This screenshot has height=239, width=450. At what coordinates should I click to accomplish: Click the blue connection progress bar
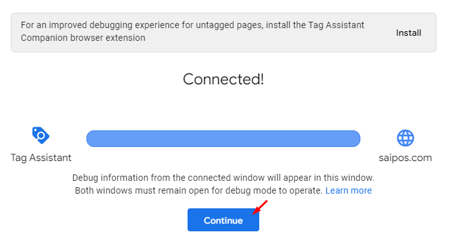tap(223, 139)
